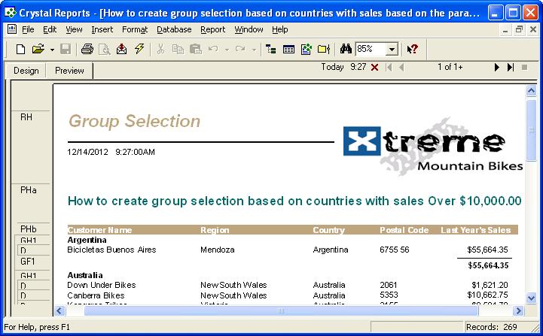Click the Copy icon
This screenshot has height=336, width=543.
click(178, 50)
